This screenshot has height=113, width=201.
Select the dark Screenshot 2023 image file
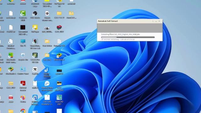tap(23, 27)
